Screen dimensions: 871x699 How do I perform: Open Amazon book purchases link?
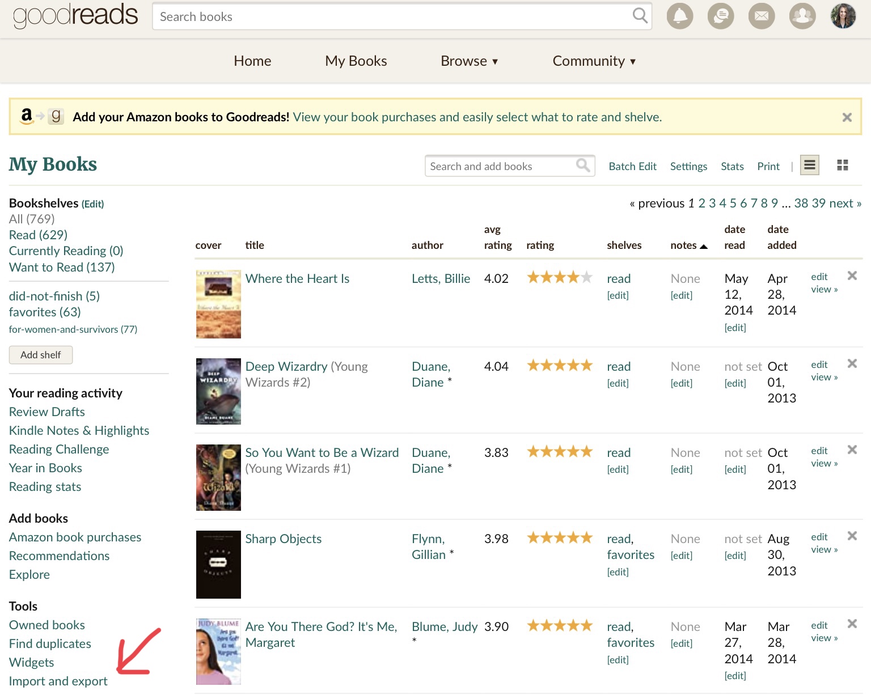tap(75, 537)
